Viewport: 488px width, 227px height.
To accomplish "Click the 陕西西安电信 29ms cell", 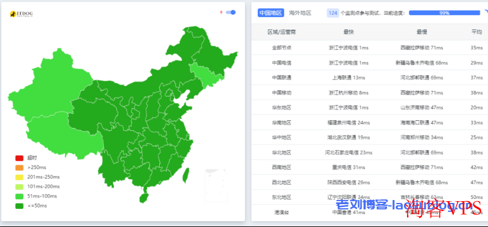I will (x=349, y=182).
